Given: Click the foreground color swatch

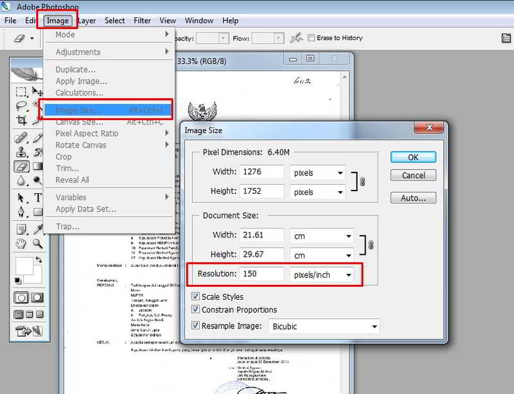Looking at the screenshot, I should [x=24, y=266].
